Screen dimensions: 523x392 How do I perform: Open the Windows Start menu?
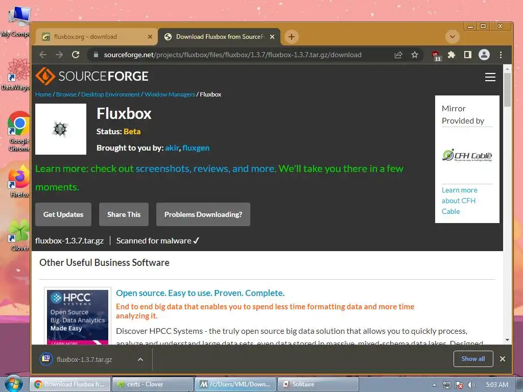click(14, 384)
